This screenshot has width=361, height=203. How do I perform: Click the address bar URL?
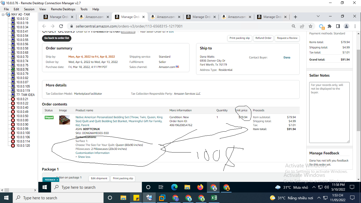coord(129,26)
